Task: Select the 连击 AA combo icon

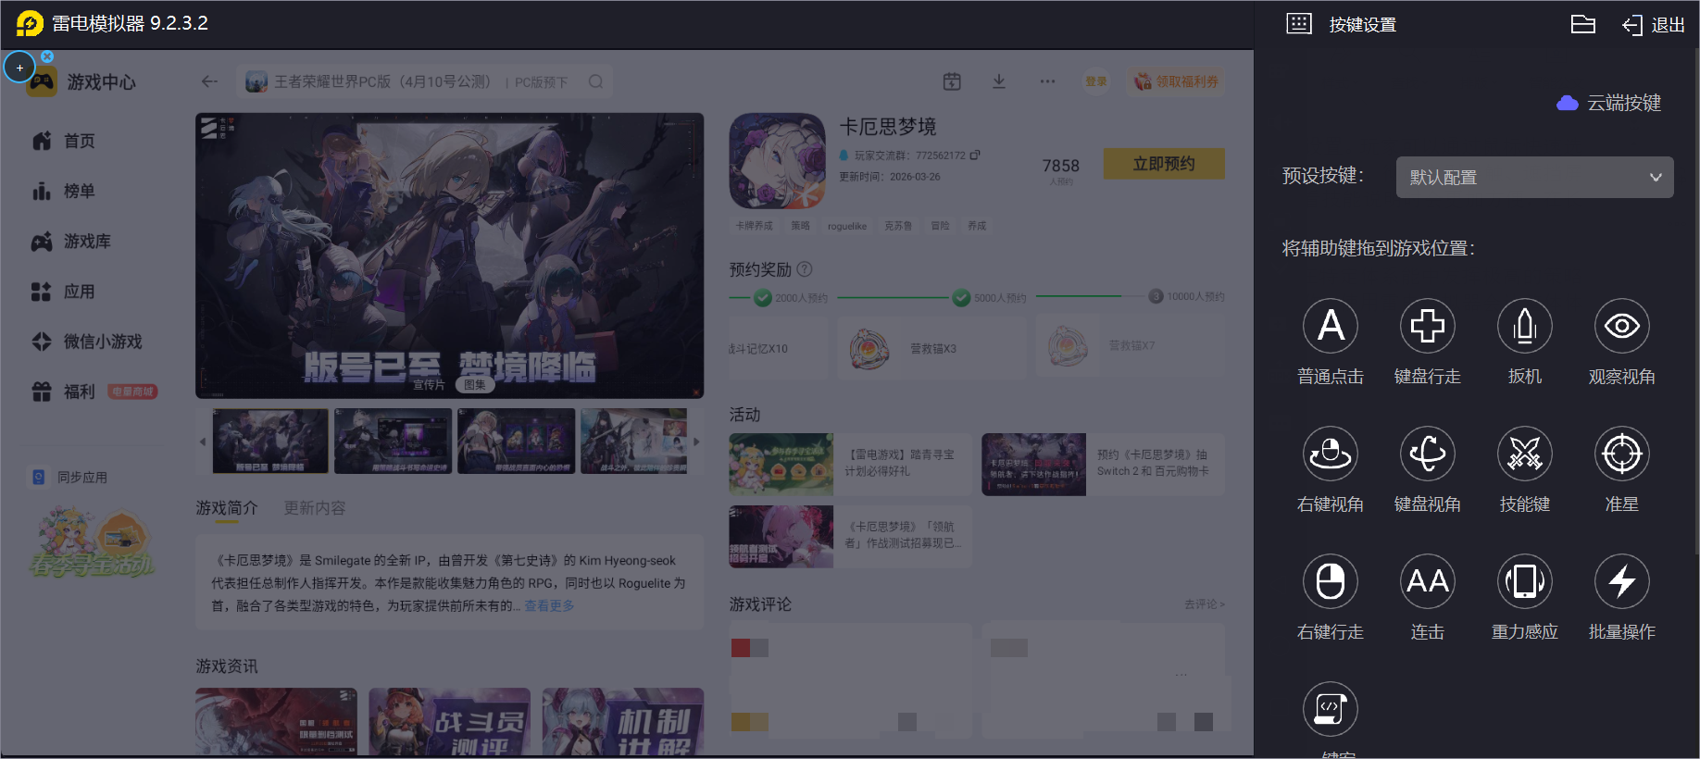Action: coord(1428,581)
